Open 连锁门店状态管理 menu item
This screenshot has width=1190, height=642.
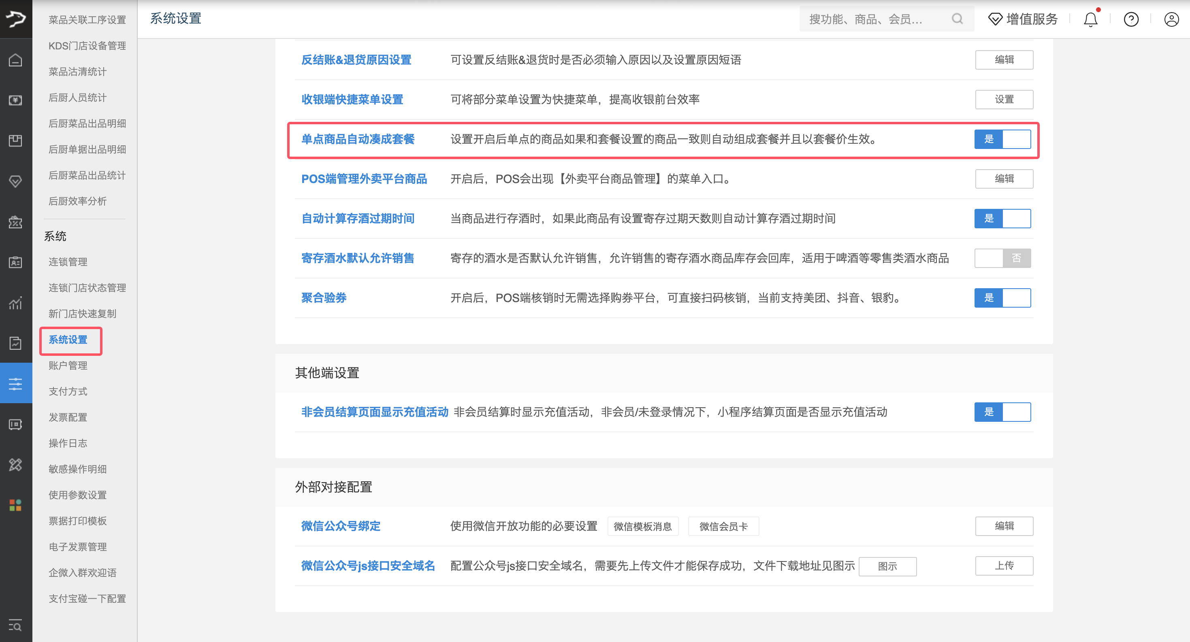coord(87,287)
